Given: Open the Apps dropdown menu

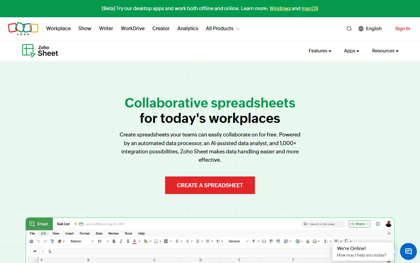Looking at the screenshot, I should [x=351, y=51].
